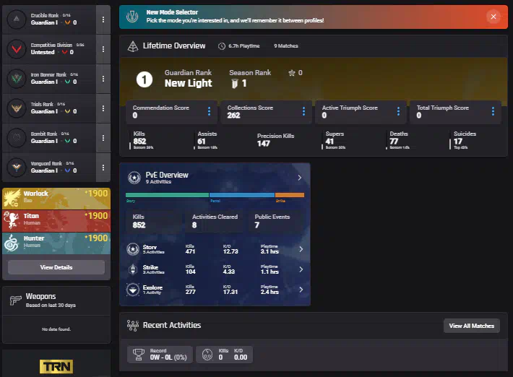Click the Kills skull icon in Recent Activities

tap(207, 355)
